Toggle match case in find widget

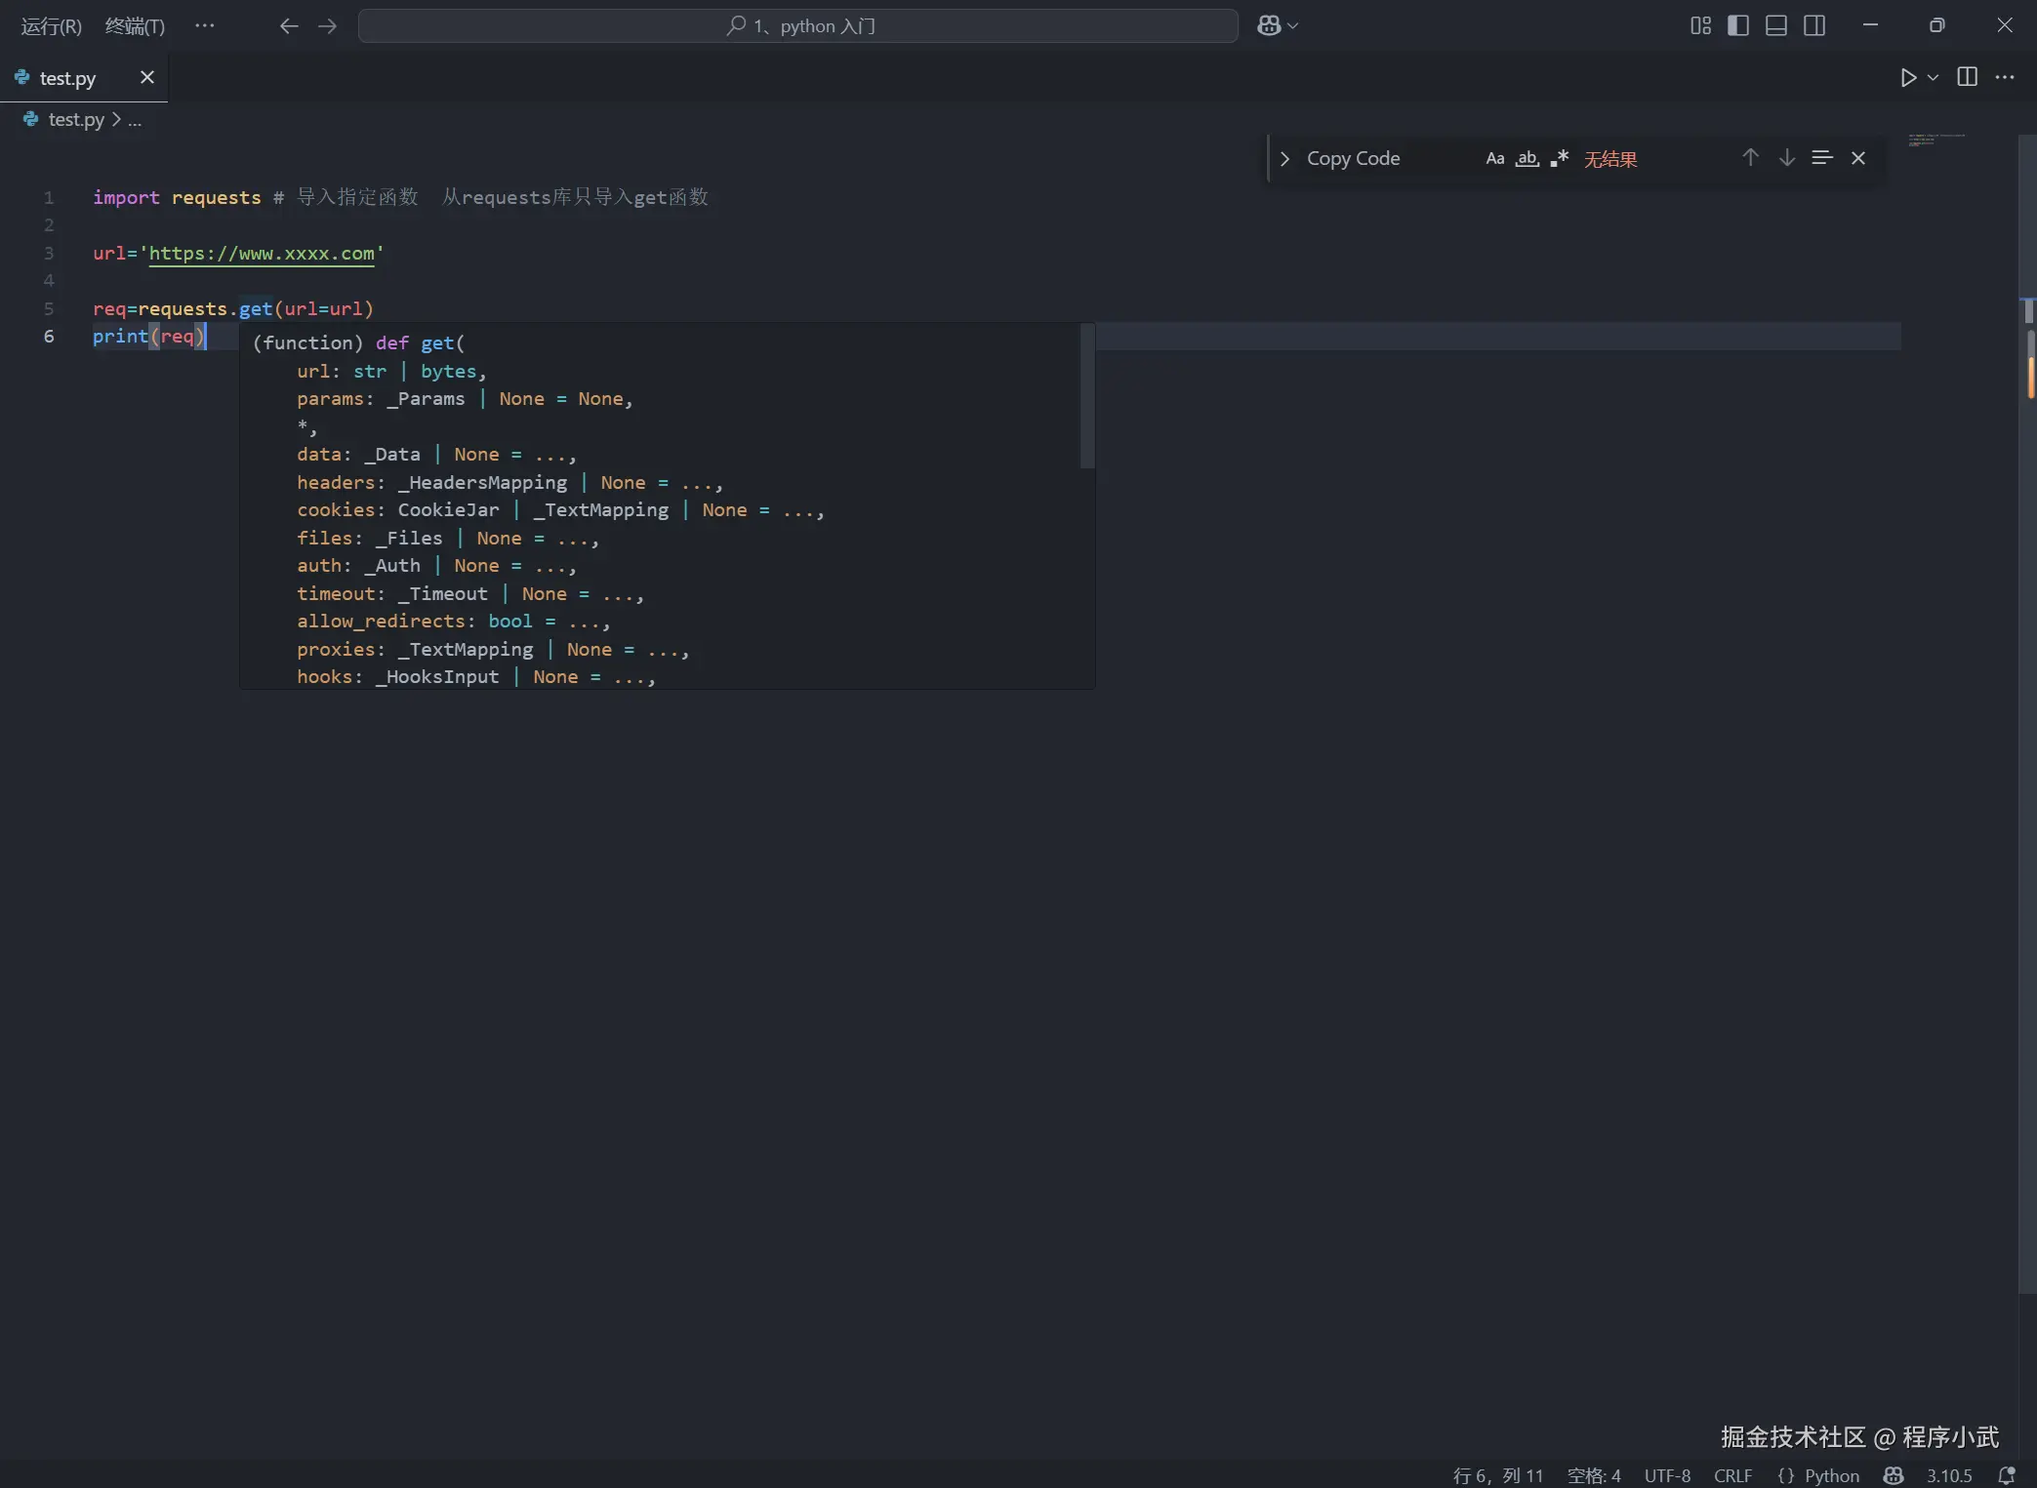pos(1494,159)
